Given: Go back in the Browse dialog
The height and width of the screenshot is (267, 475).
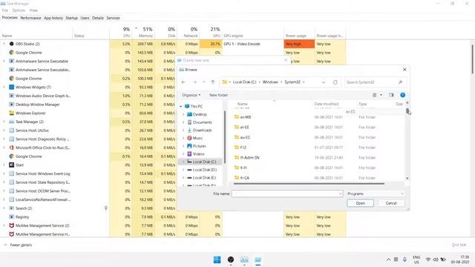Looking at the screenshot, I should [x=183, y=82].
